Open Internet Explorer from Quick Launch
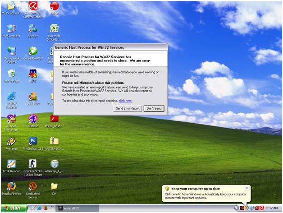283x213 pixels. 39,208
